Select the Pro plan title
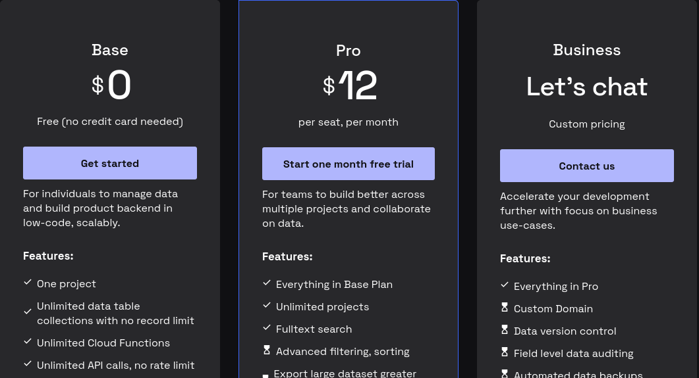Image resolution: width=699 pixels, height=378 pixels. pyautogui.click(x=348, y=51)
